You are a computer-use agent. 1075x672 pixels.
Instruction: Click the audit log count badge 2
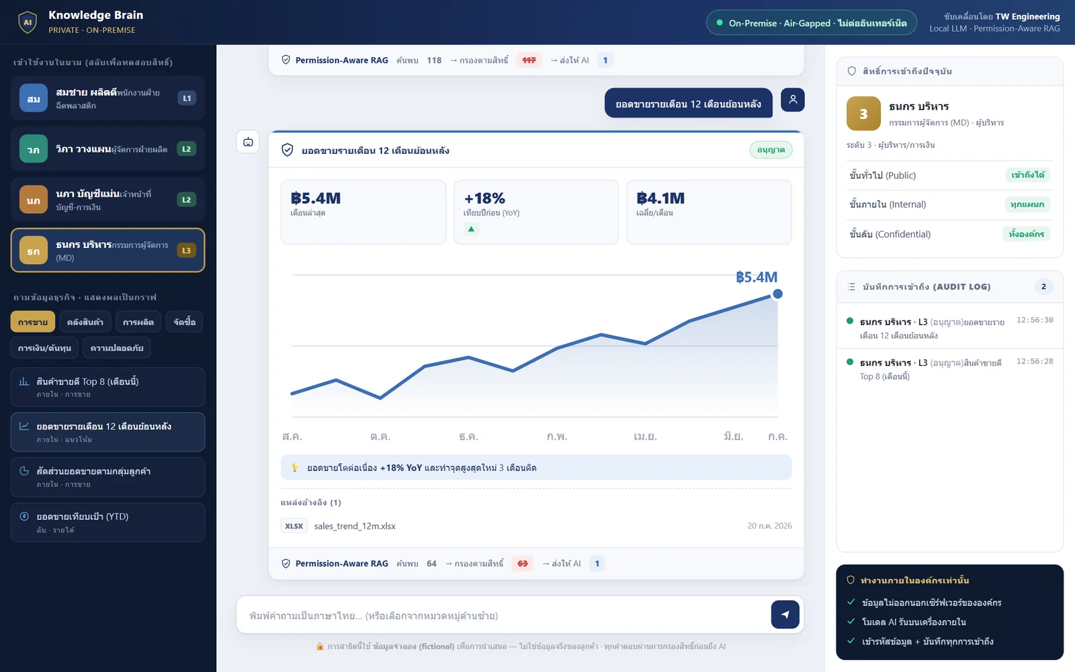pyautogui.click(x=1043, y=287)
